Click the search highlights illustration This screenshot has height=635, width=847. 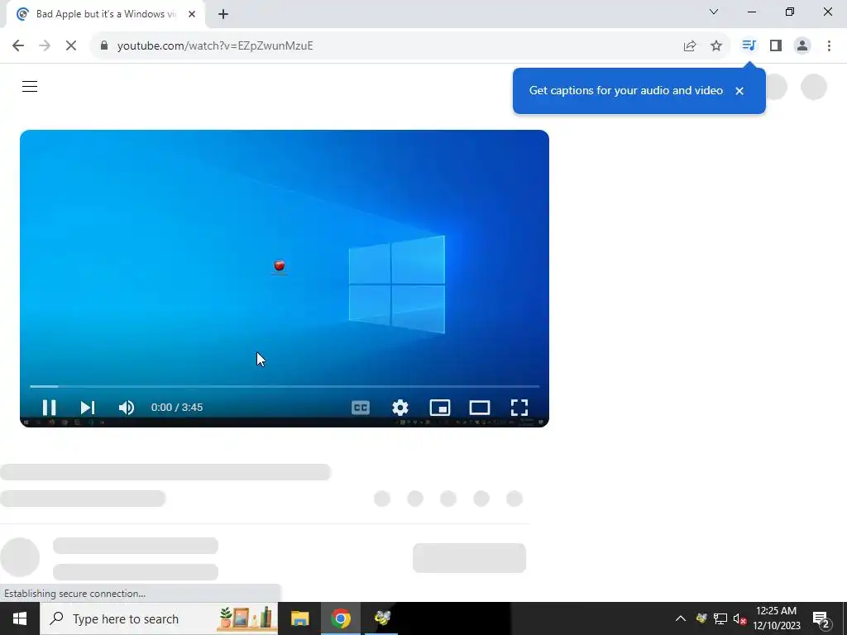click(246, 618)
